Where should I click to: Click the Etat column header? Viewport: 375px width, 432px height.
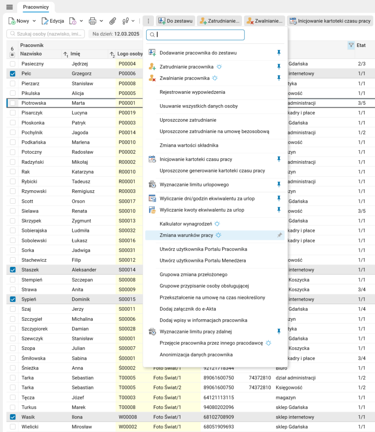(x=361, y=45)
